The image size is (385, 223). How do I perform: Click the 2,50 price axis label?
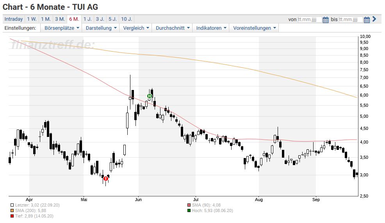(x=364, y=196)
